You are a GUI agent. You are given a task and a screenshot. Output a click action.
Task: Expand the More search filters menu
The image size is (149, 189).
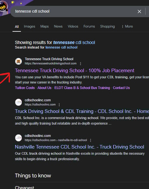pos(128,26)
